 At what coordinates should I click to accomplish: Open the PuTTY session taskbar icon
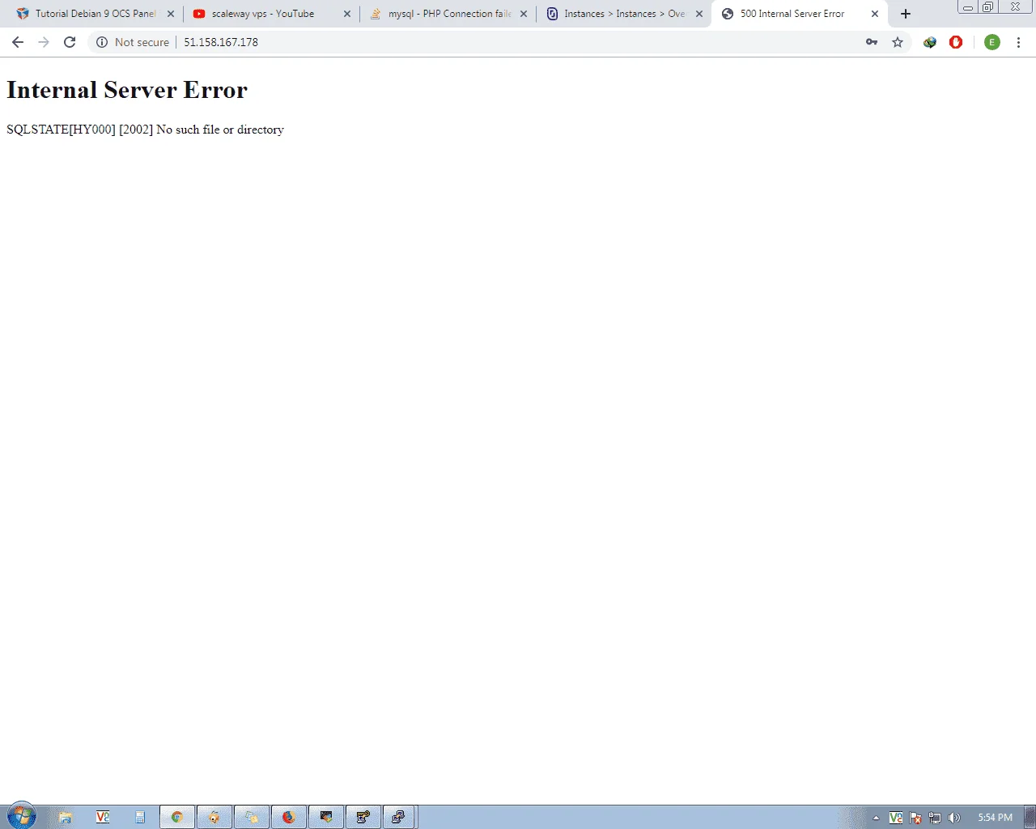tap(398, 818)
